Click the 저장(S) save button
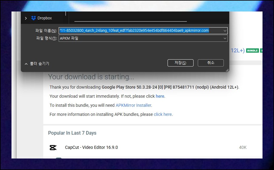Screen dimensions: 274x170 coord(180,63)
